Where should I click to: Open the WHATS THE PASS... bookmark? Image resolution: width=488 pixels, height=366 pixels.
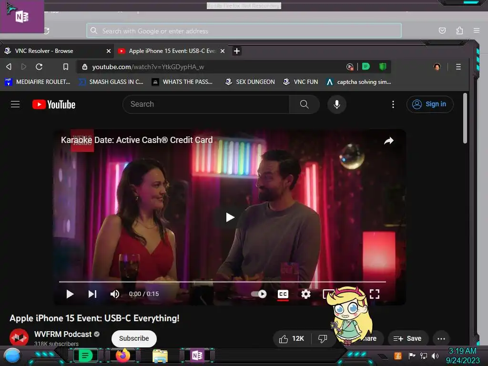coord(183,82)
